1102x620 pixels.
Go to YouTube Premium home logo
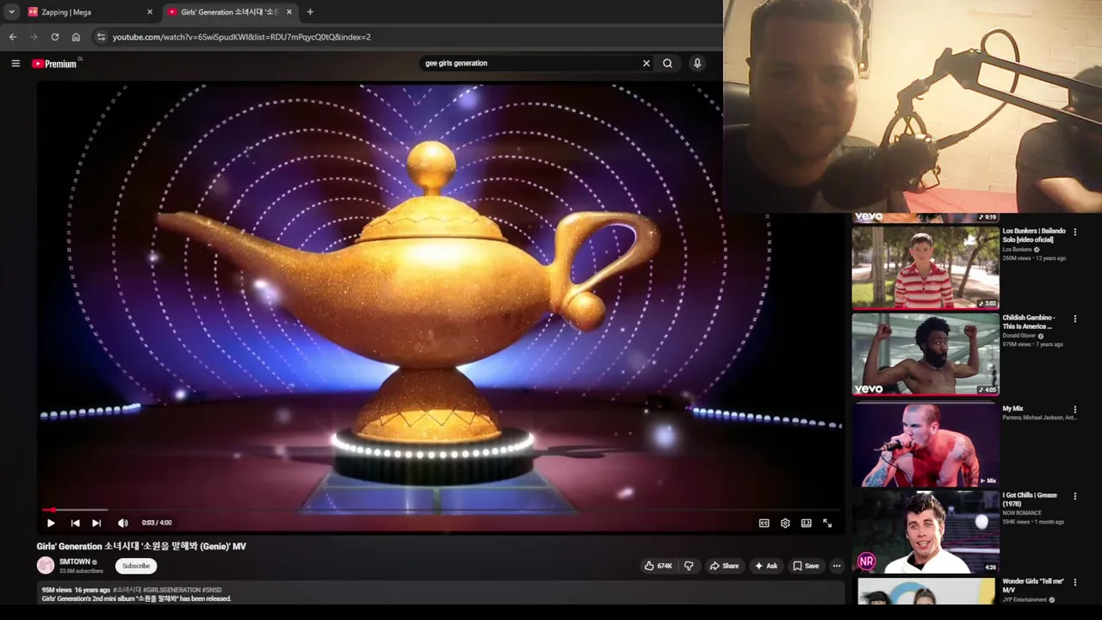(x=55, y=64)
